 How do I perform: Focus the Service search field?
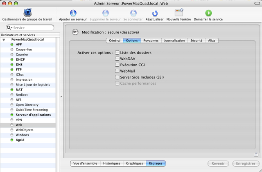(x=30, y=27)
